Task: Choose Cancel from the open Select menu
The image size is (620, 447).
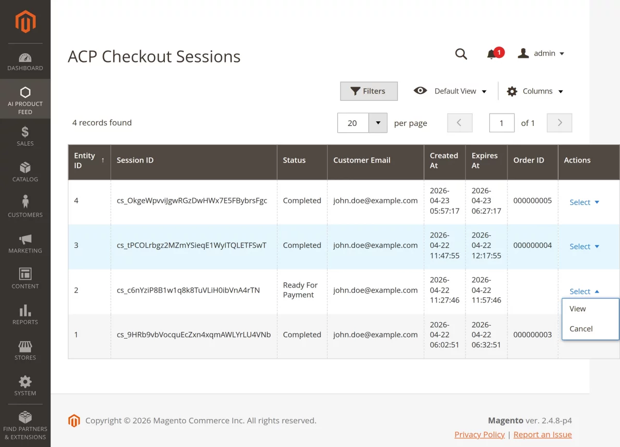Action: click(581, 329)
